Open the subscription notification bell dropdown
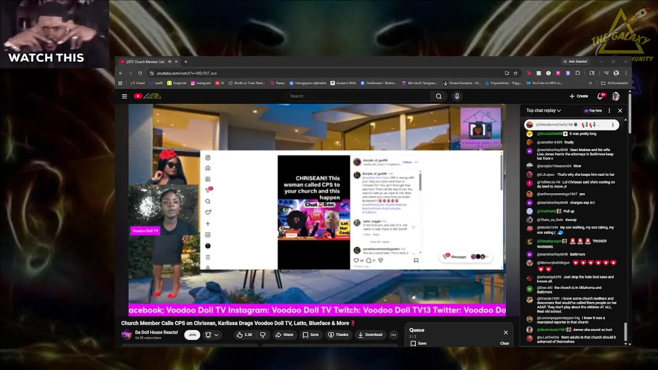Image resolution: width=658 pixels, height=370 pixels. tap(212, 335)
